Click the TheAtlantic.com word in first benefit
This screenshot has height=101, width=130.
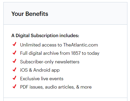coord(80,45)
